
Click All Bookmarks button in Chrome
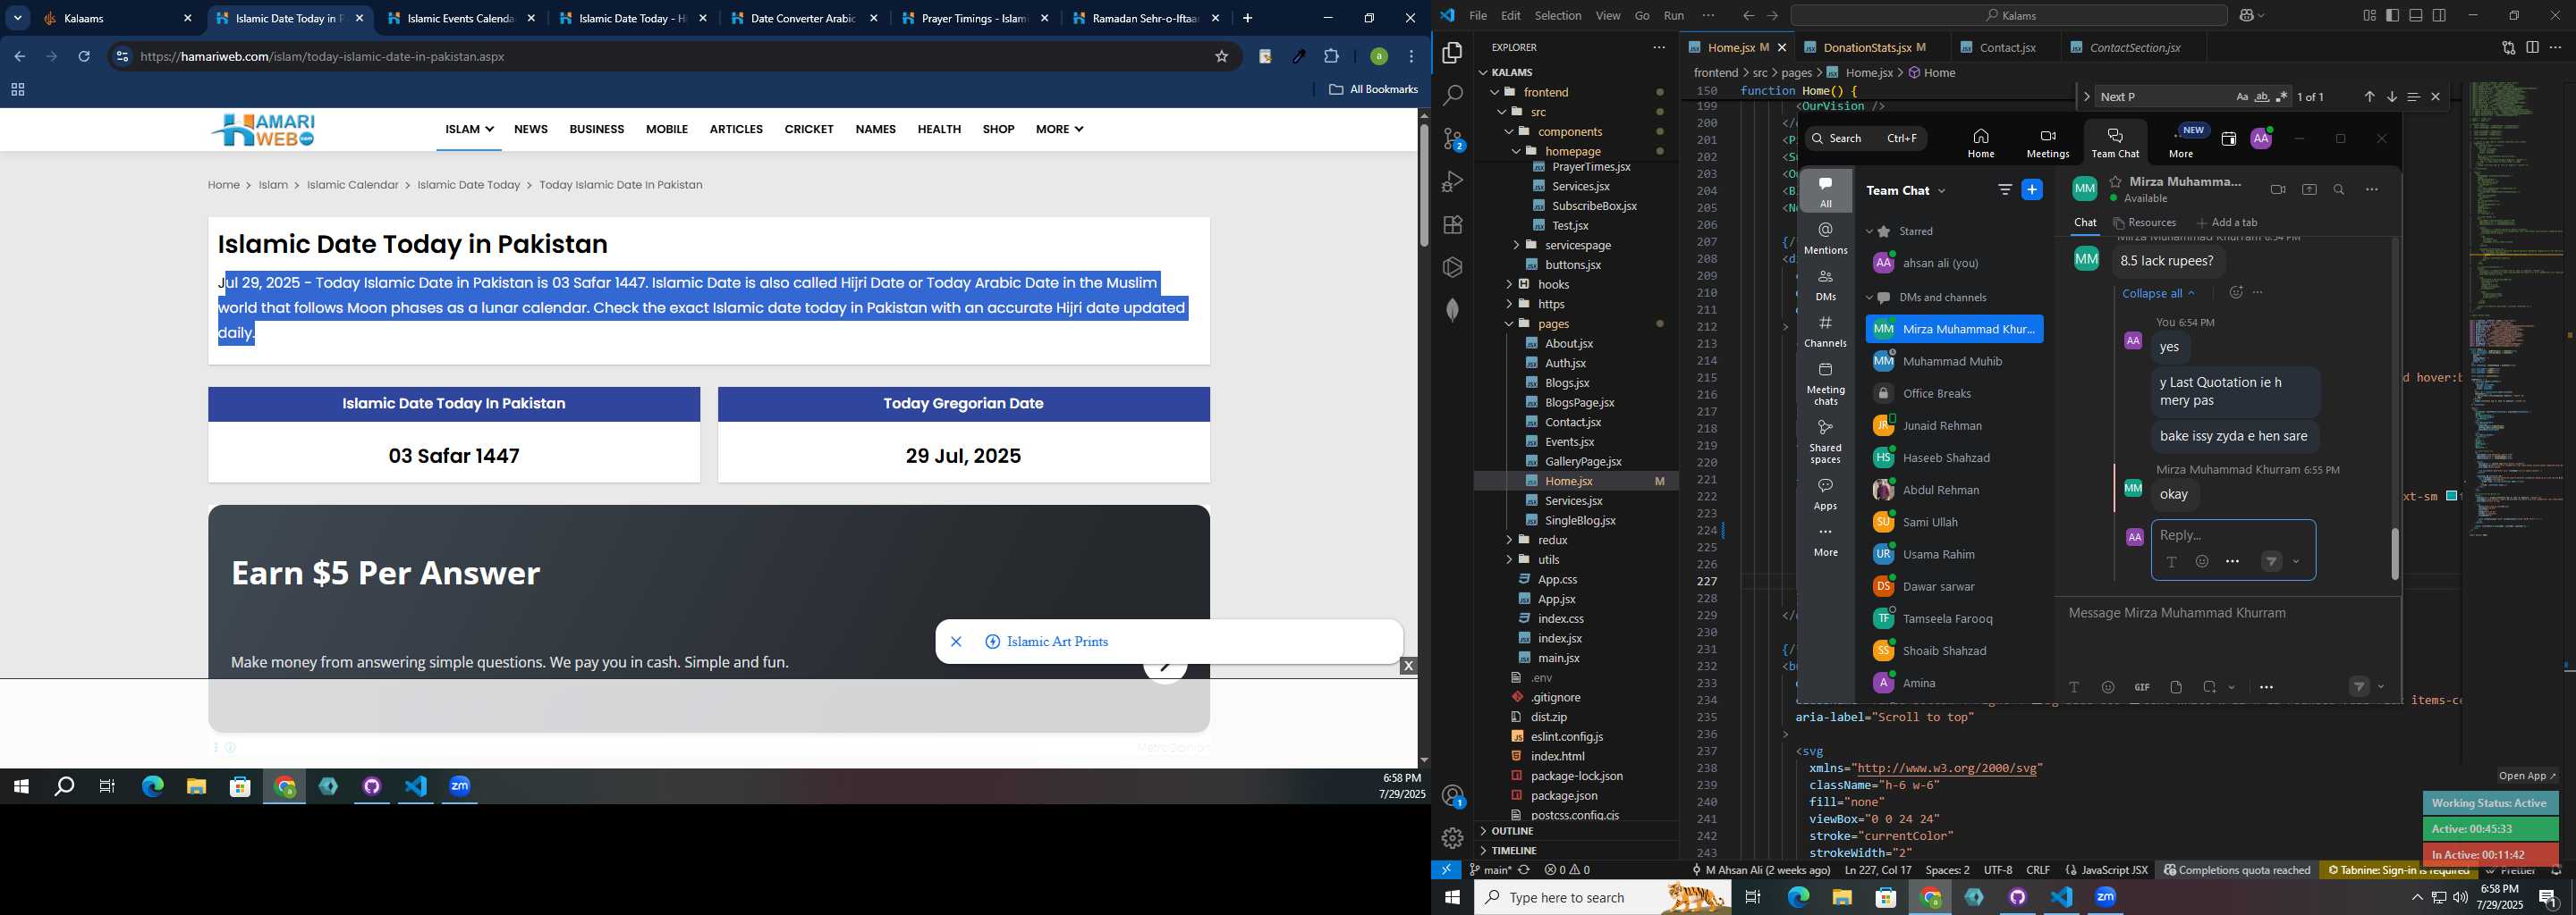pos(1373,90)
